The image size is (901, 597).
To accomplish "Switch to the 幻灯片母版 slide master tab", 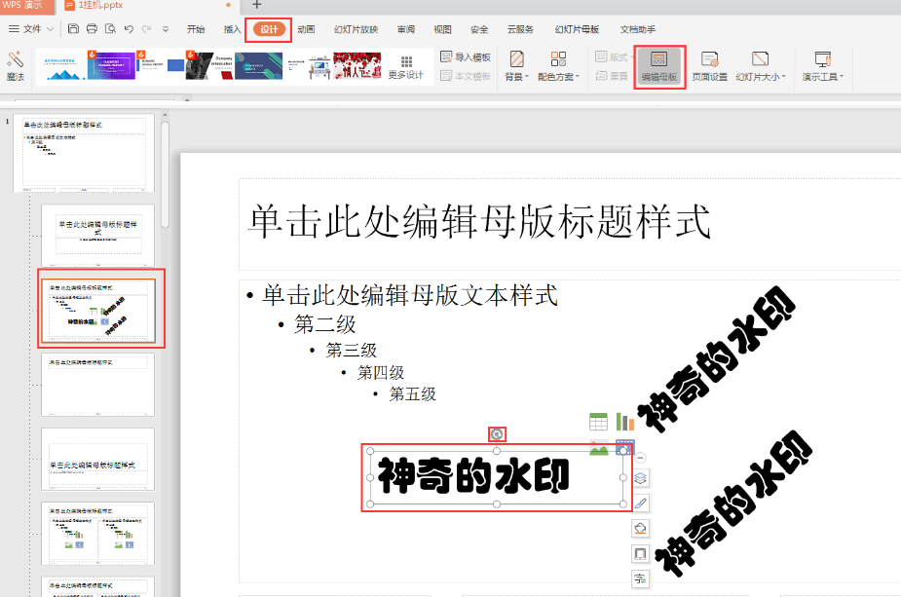I will pyautogui.click(x=577, y=29).
